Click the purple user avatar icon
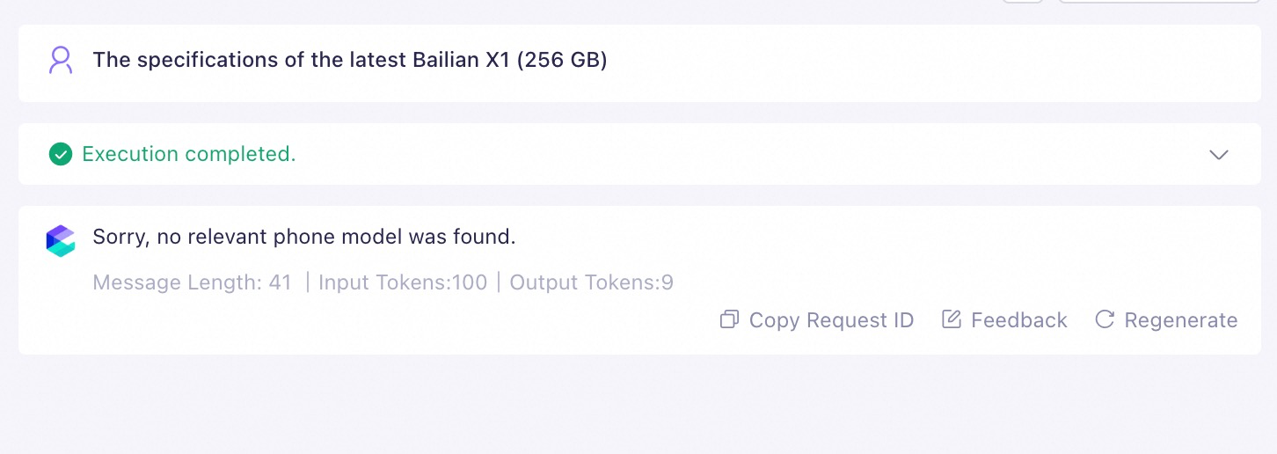Image resolution: width=1277 pixels, height=454 pixels. [x=60, y=60]
